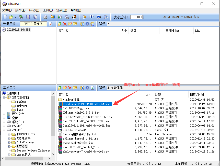The width and height of the screenshot is (220, 166).
Task: Click the Help question mark icon
Action: click(99, 17)
